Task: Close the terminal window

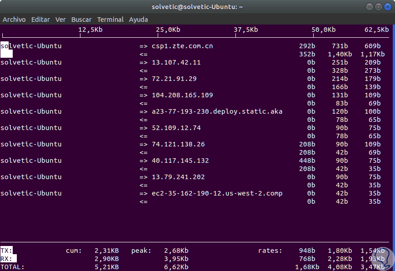Action: point(387,7)
